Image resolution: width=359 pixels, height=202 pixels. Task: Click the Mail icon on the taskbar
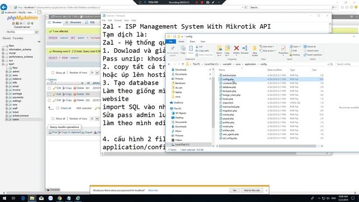coord(41,198)
